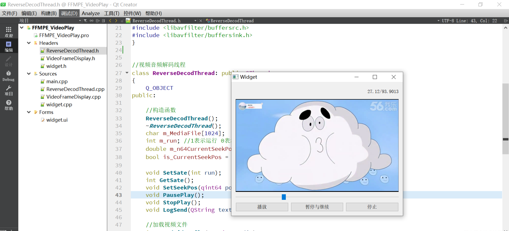The height and width of the screenshot is (231, 509).
Task: Select widget.ui in Forms
Action: point(57,120)
